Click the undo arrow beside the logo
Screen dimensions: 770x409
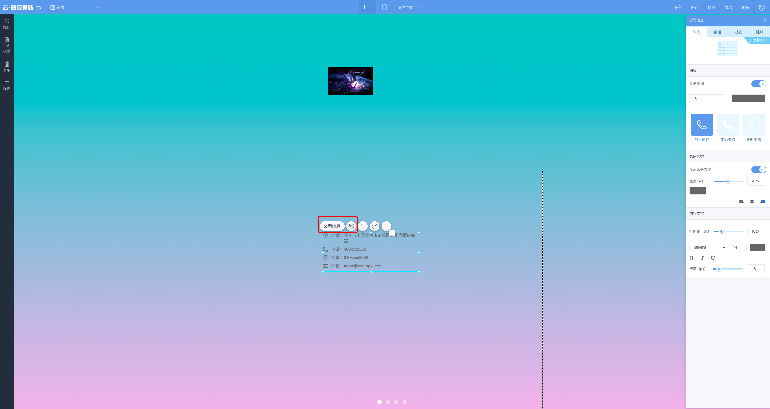pos(39,7)
